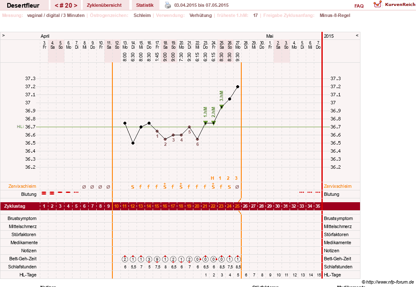Click measurement time 1:45 on 17. Fr

pyautogui.click(x=157, y=57)
